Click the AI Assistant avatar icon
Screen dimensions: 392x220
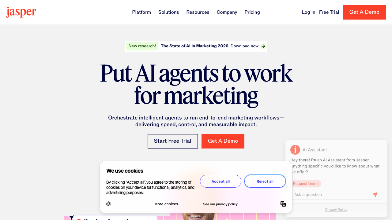click(295, 150)
